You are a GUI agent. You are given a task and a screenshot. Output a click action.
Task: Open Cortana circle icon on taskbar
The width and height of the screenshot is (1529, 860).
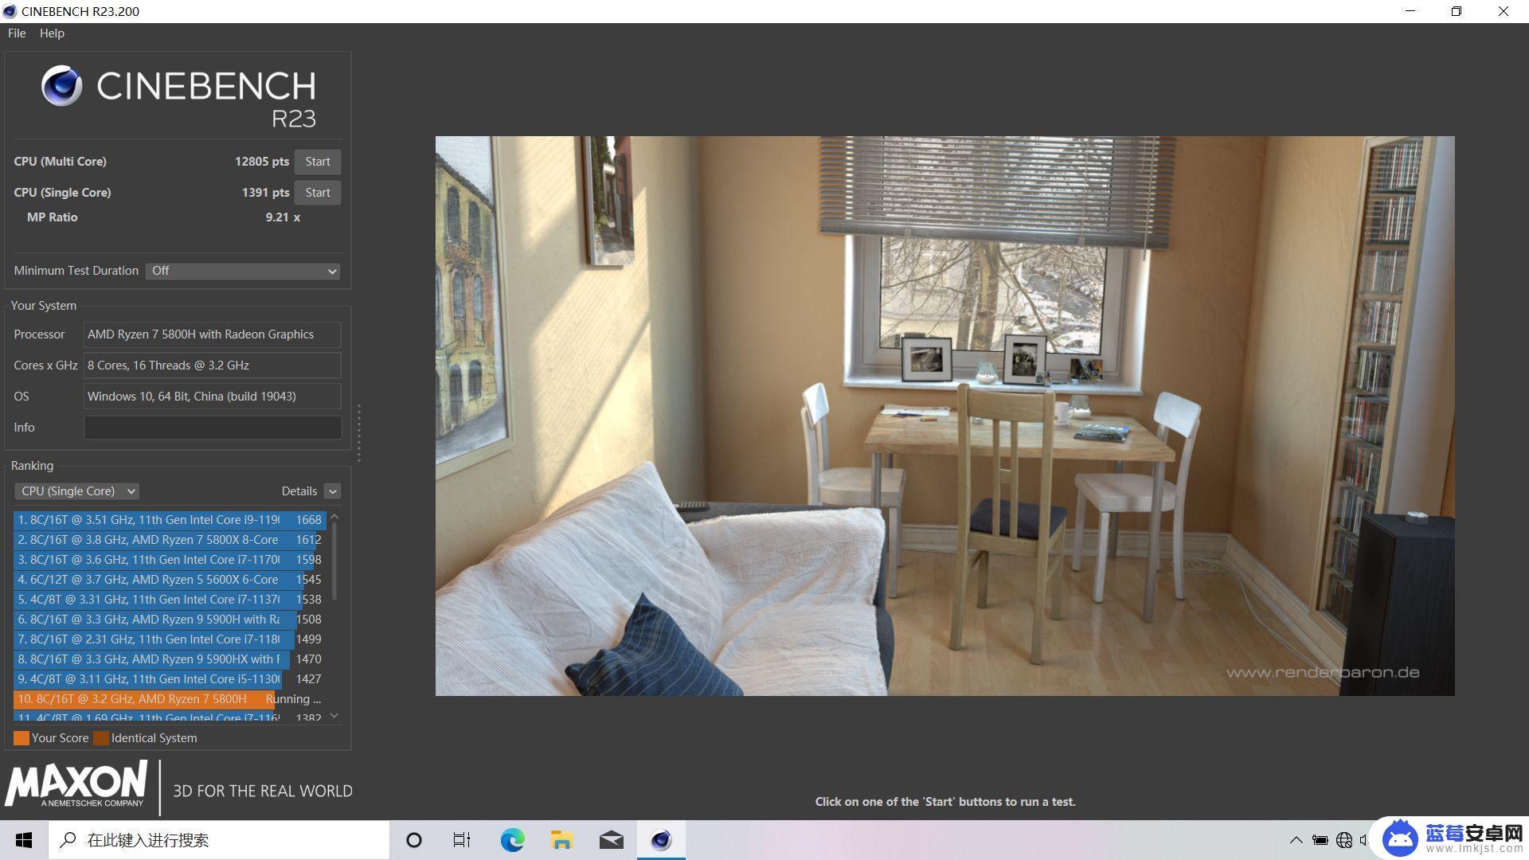click(414, 840)
